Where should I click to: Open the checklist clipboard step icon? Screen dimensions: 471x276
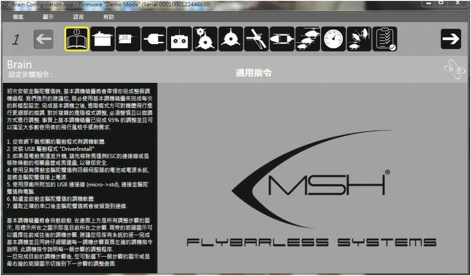tap(385, 39)
